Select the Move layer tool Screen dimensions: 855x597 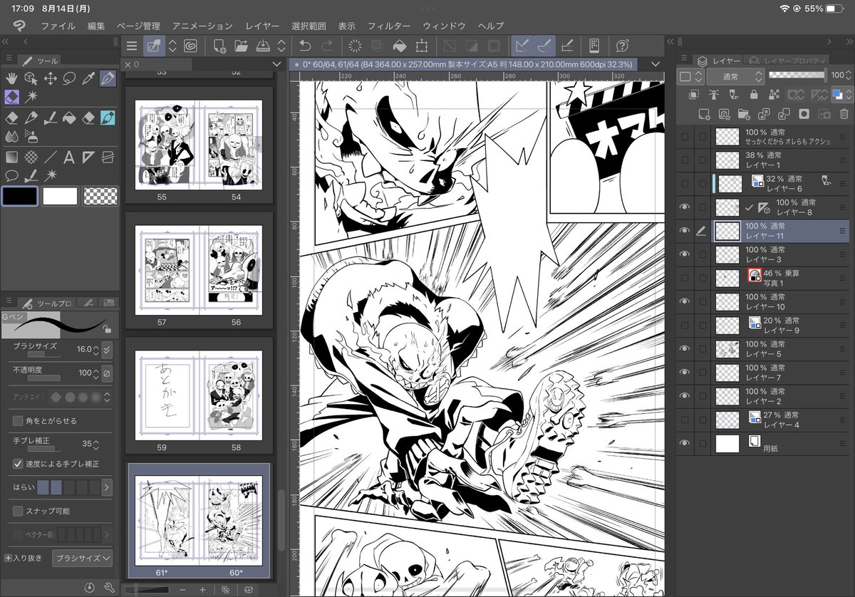pos(50,78)
